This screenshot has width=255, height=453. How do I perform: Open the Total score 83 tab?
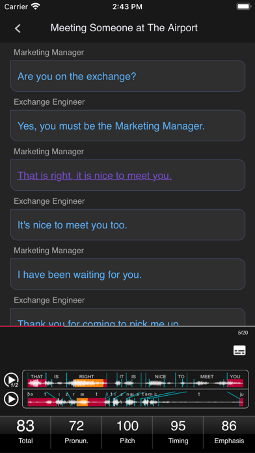(25, 432)
